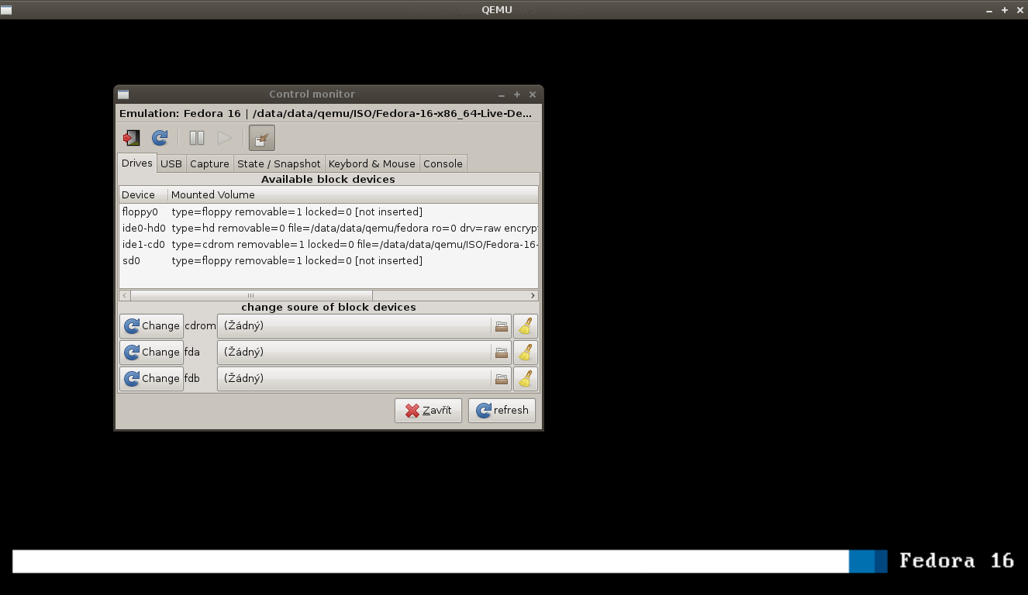Minimize the QEMU main window
Screen dimensions: 1028x595
tap(989, 10)
